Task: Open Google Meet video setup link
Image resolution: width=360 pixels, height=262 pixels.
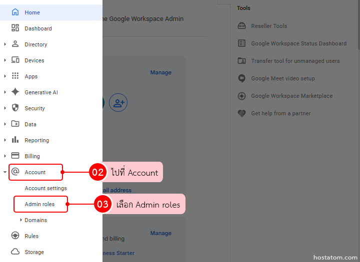Action: 283,78
